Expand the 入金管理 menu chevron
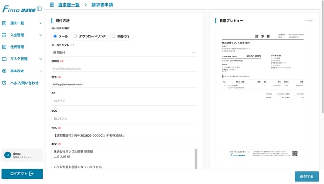This screenshot has height=184, width=324. point(41,35)
